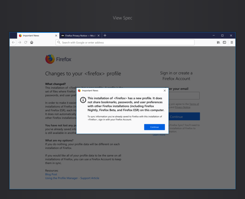Open the Library icon in toolbar
245x199 pixels.
(218, 42)
